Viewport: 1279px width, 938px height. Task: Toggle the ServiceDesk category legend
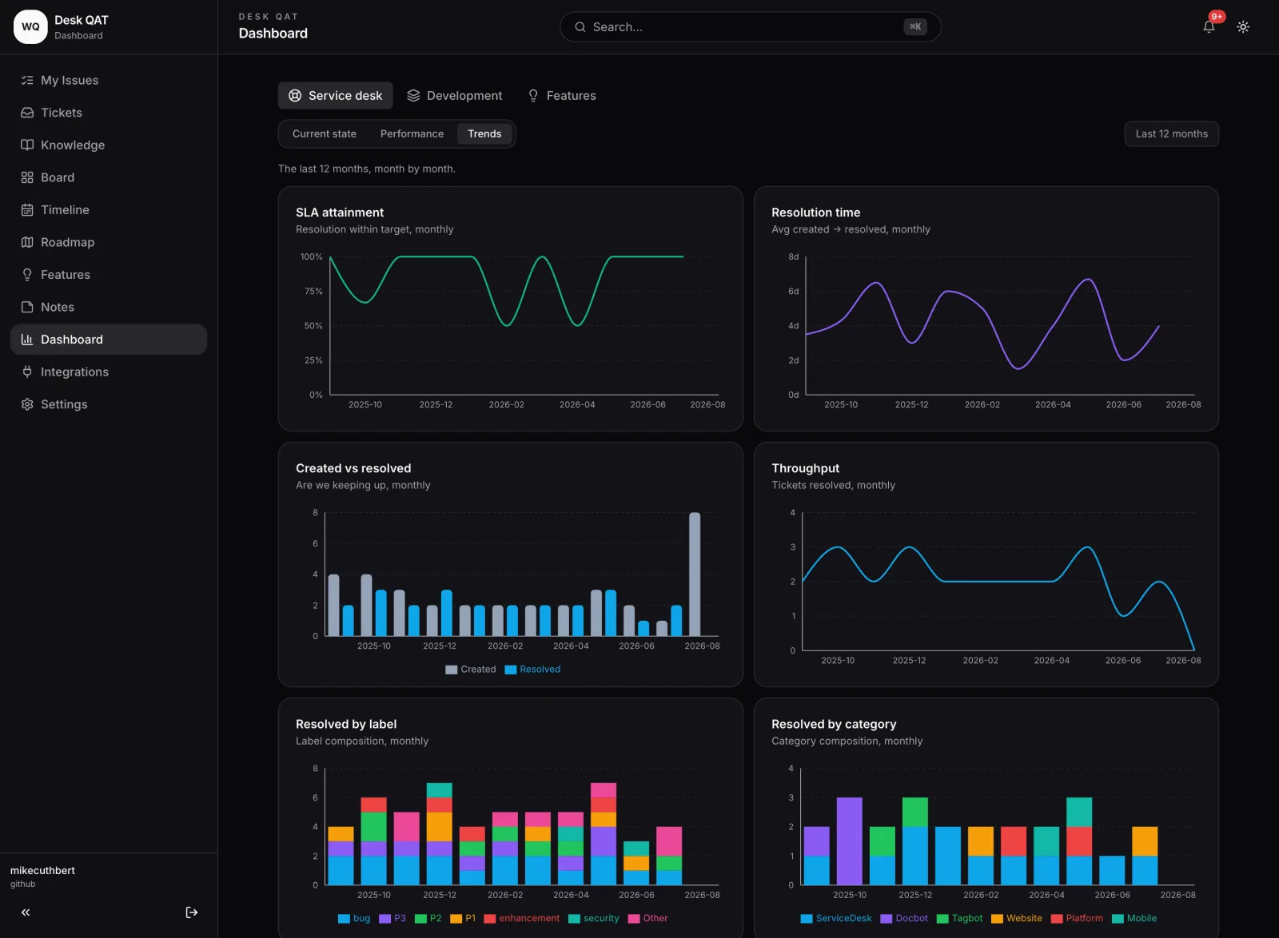(836, 919)
